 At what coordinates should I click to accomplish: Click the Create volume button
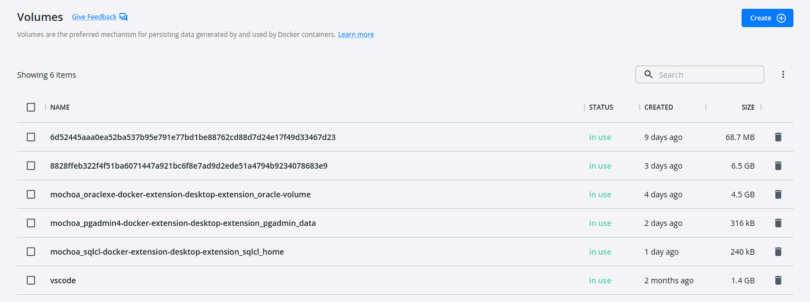click(767, 18)
